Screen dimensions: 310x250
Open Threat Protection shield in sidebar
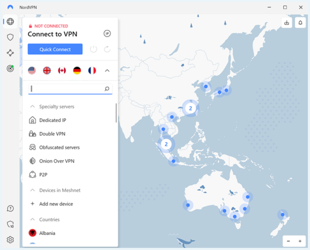click(x=10, y=37)
